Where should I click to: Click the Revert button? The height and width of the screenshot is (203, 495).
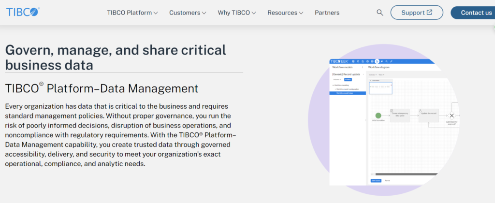(x=387, y=181)
